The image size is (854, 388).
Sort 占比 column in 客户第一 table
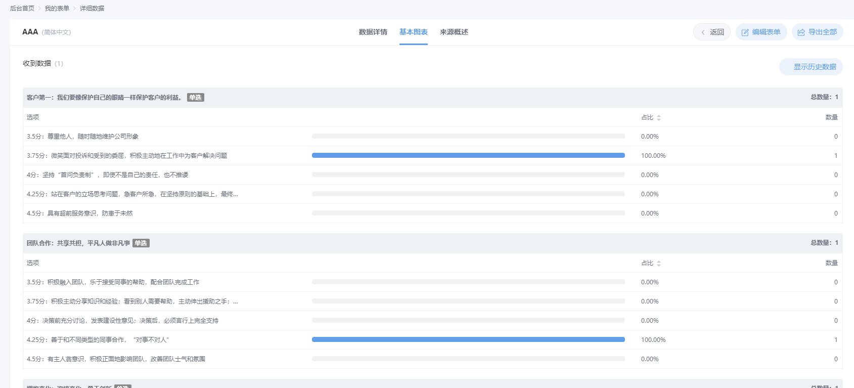(658, 118)
